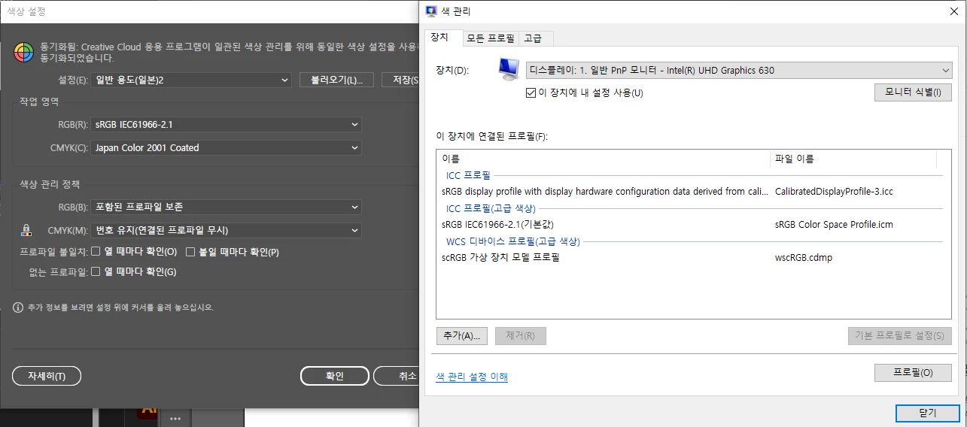
Task: Click the Remove profile button
Action: pyautogui.click(x=521, y=336)
